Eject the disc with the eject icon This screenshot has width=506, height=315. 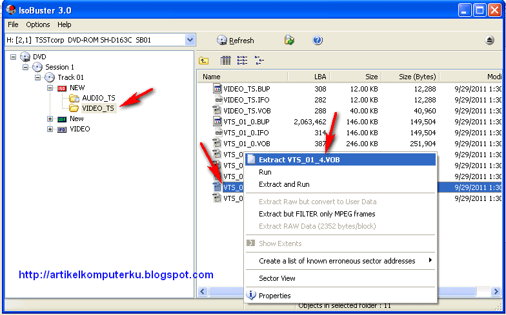tap(489, 40)
